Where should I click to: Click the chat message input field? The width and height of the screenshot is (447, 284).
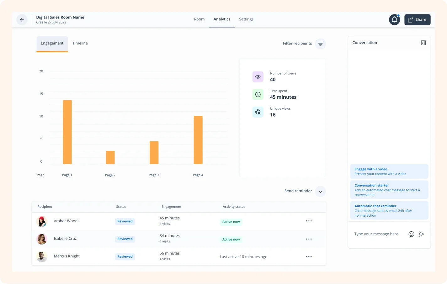376,234
